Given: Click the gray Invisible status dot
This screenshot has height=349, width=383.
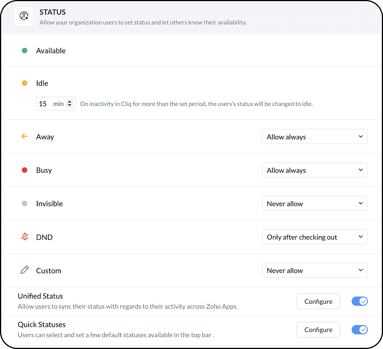Looking at the screenshot, I should 25,204.
